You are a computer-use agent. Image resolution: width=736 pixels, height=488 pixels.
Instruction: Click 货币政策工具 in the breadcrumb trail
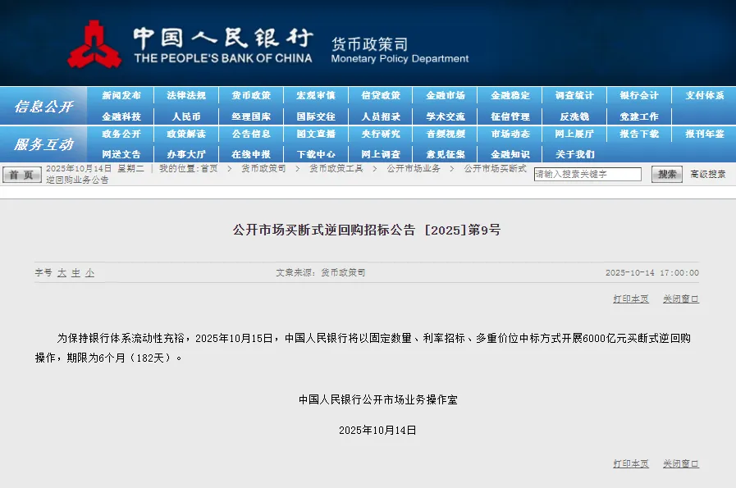[x=336, y=169]
